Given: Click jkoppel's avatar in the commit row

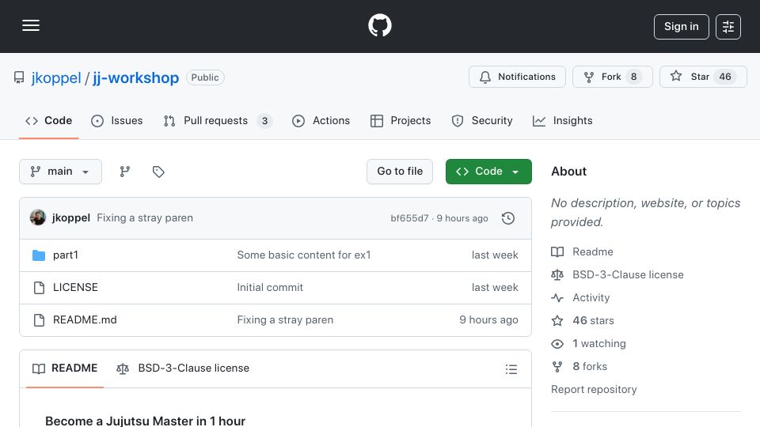Looking at the screenshot, I should point(38,218).
